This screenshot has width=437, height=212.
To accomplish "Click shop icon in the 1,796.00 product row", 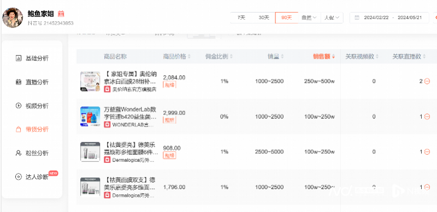I will point(107,195).
